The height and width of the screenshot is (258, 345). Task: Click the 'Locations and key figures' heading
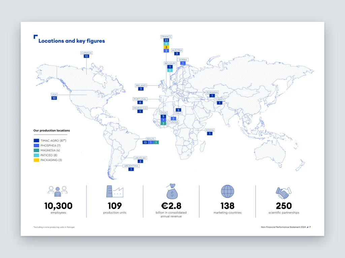pos(71,41)
